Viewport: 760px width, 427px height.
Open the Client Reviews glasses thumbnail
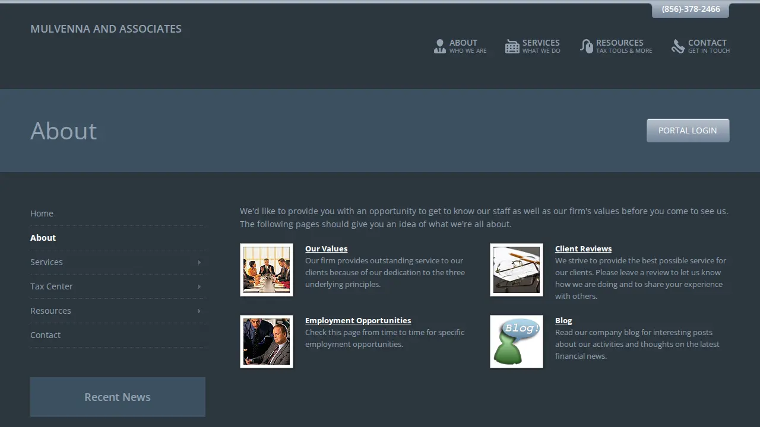[517, 270]
